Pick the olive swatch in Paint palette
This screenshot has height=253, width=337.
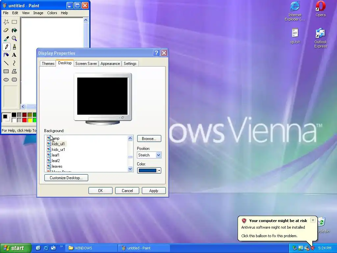[30, 115]
